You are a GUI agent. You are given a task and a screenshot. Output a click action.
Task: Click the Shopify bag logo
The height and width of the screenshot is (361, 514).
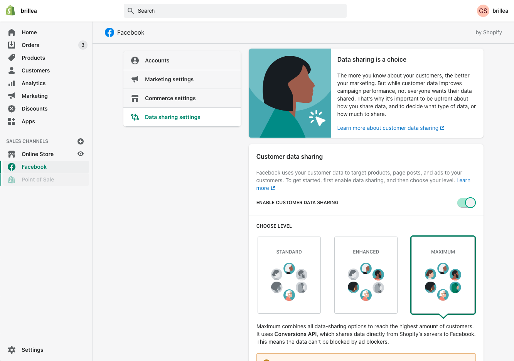coord(10,10)
